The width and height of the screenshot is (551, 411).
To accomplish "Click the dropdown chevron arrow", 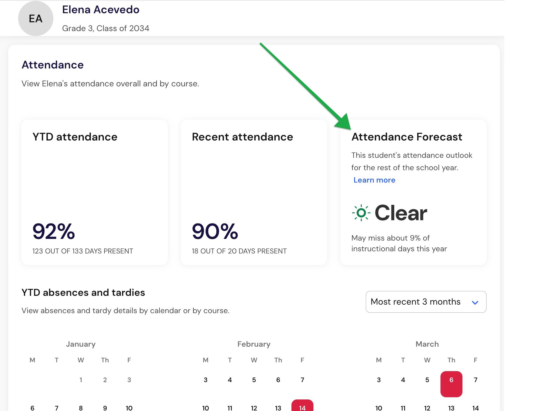I will (475, 302).
